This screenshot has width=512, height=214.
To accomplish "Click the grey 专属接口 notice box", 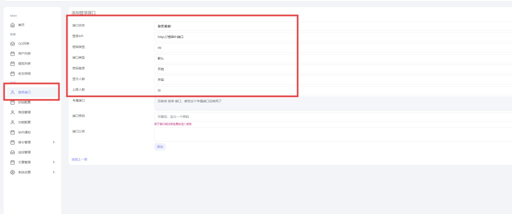I will click(333, 104).
